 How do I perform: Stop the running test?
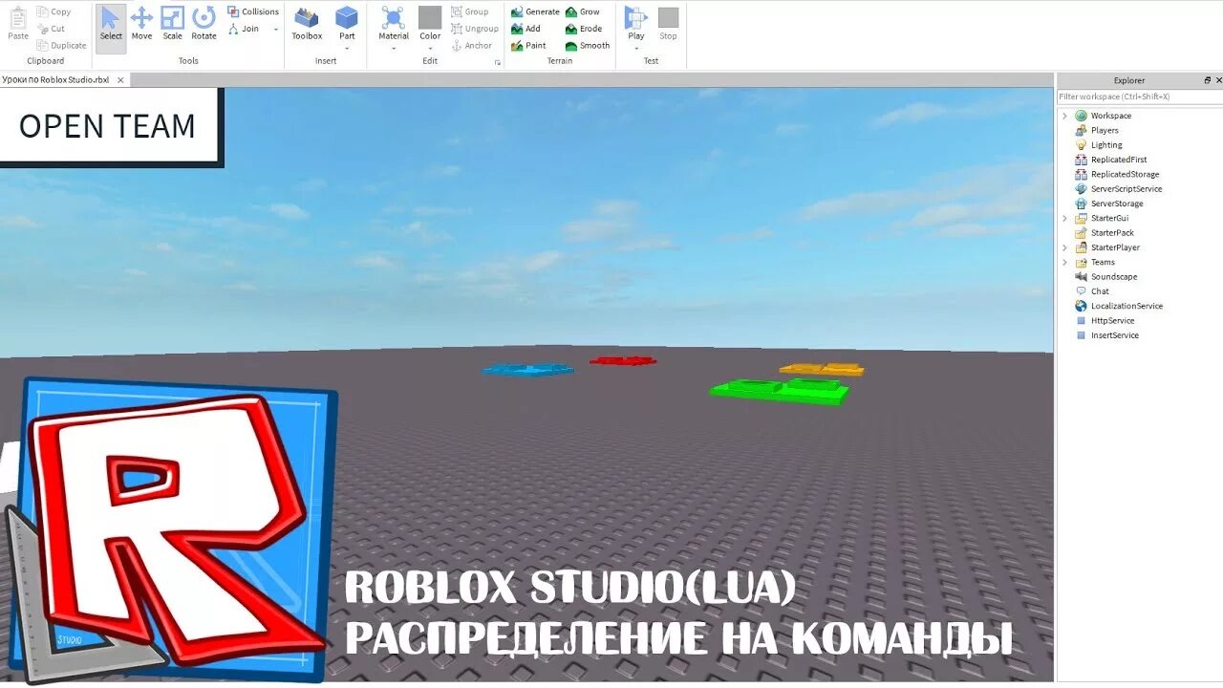pyautogui.click(x=668, y=24)
